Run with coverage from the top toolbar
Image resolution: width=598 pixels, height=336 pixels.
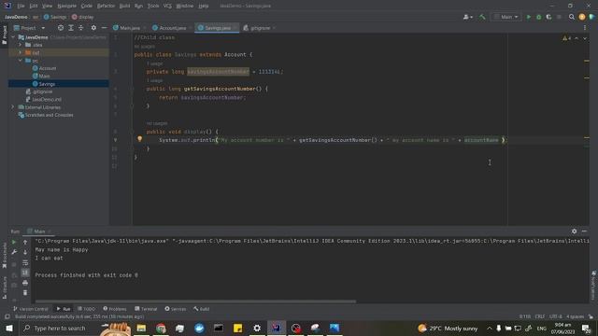click(x=548, y=17)
